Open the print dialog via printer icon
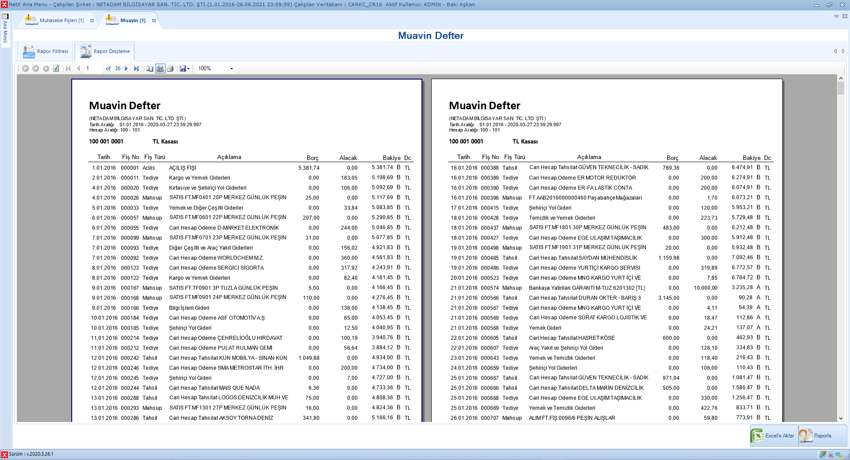Image resolution: width=850 pixels, height=460 pixels. click(x=170, y=68)
